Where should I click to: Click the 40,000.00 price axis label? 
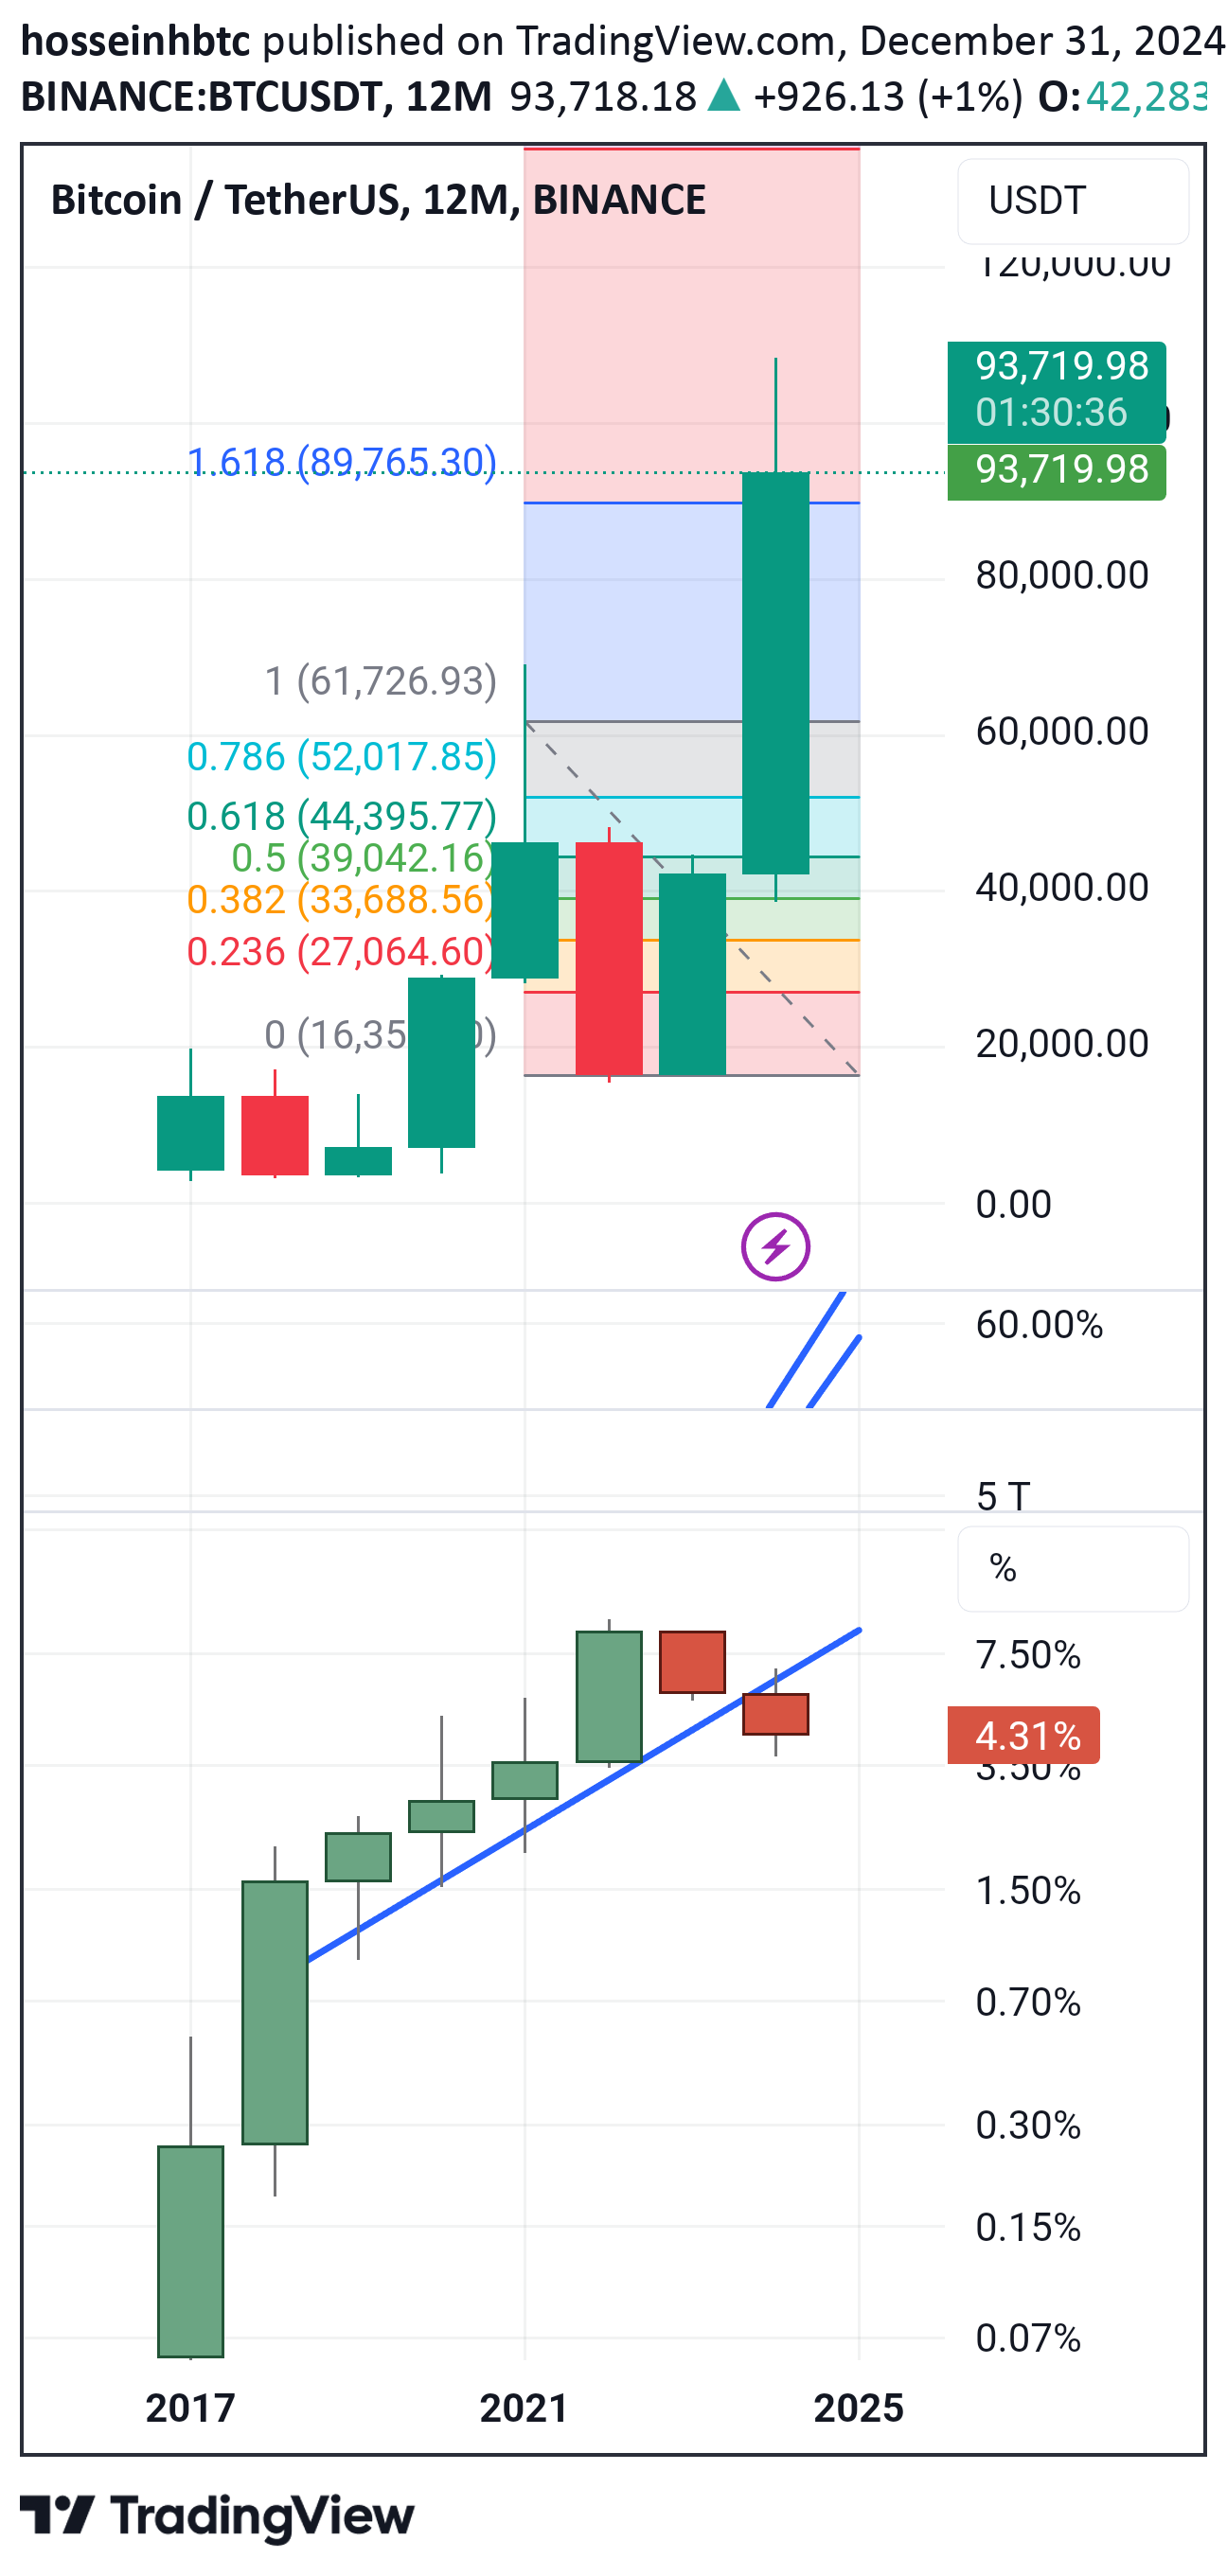click(1062, 887)
